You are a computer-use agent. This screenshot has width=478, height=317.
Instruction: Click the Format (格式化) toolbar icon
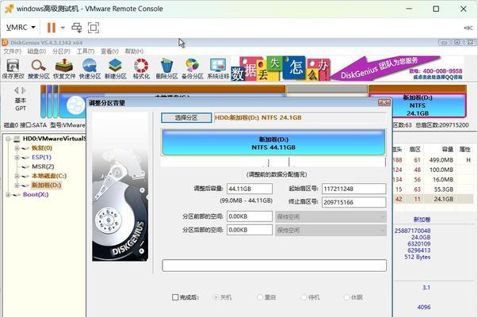coord(141,69)
